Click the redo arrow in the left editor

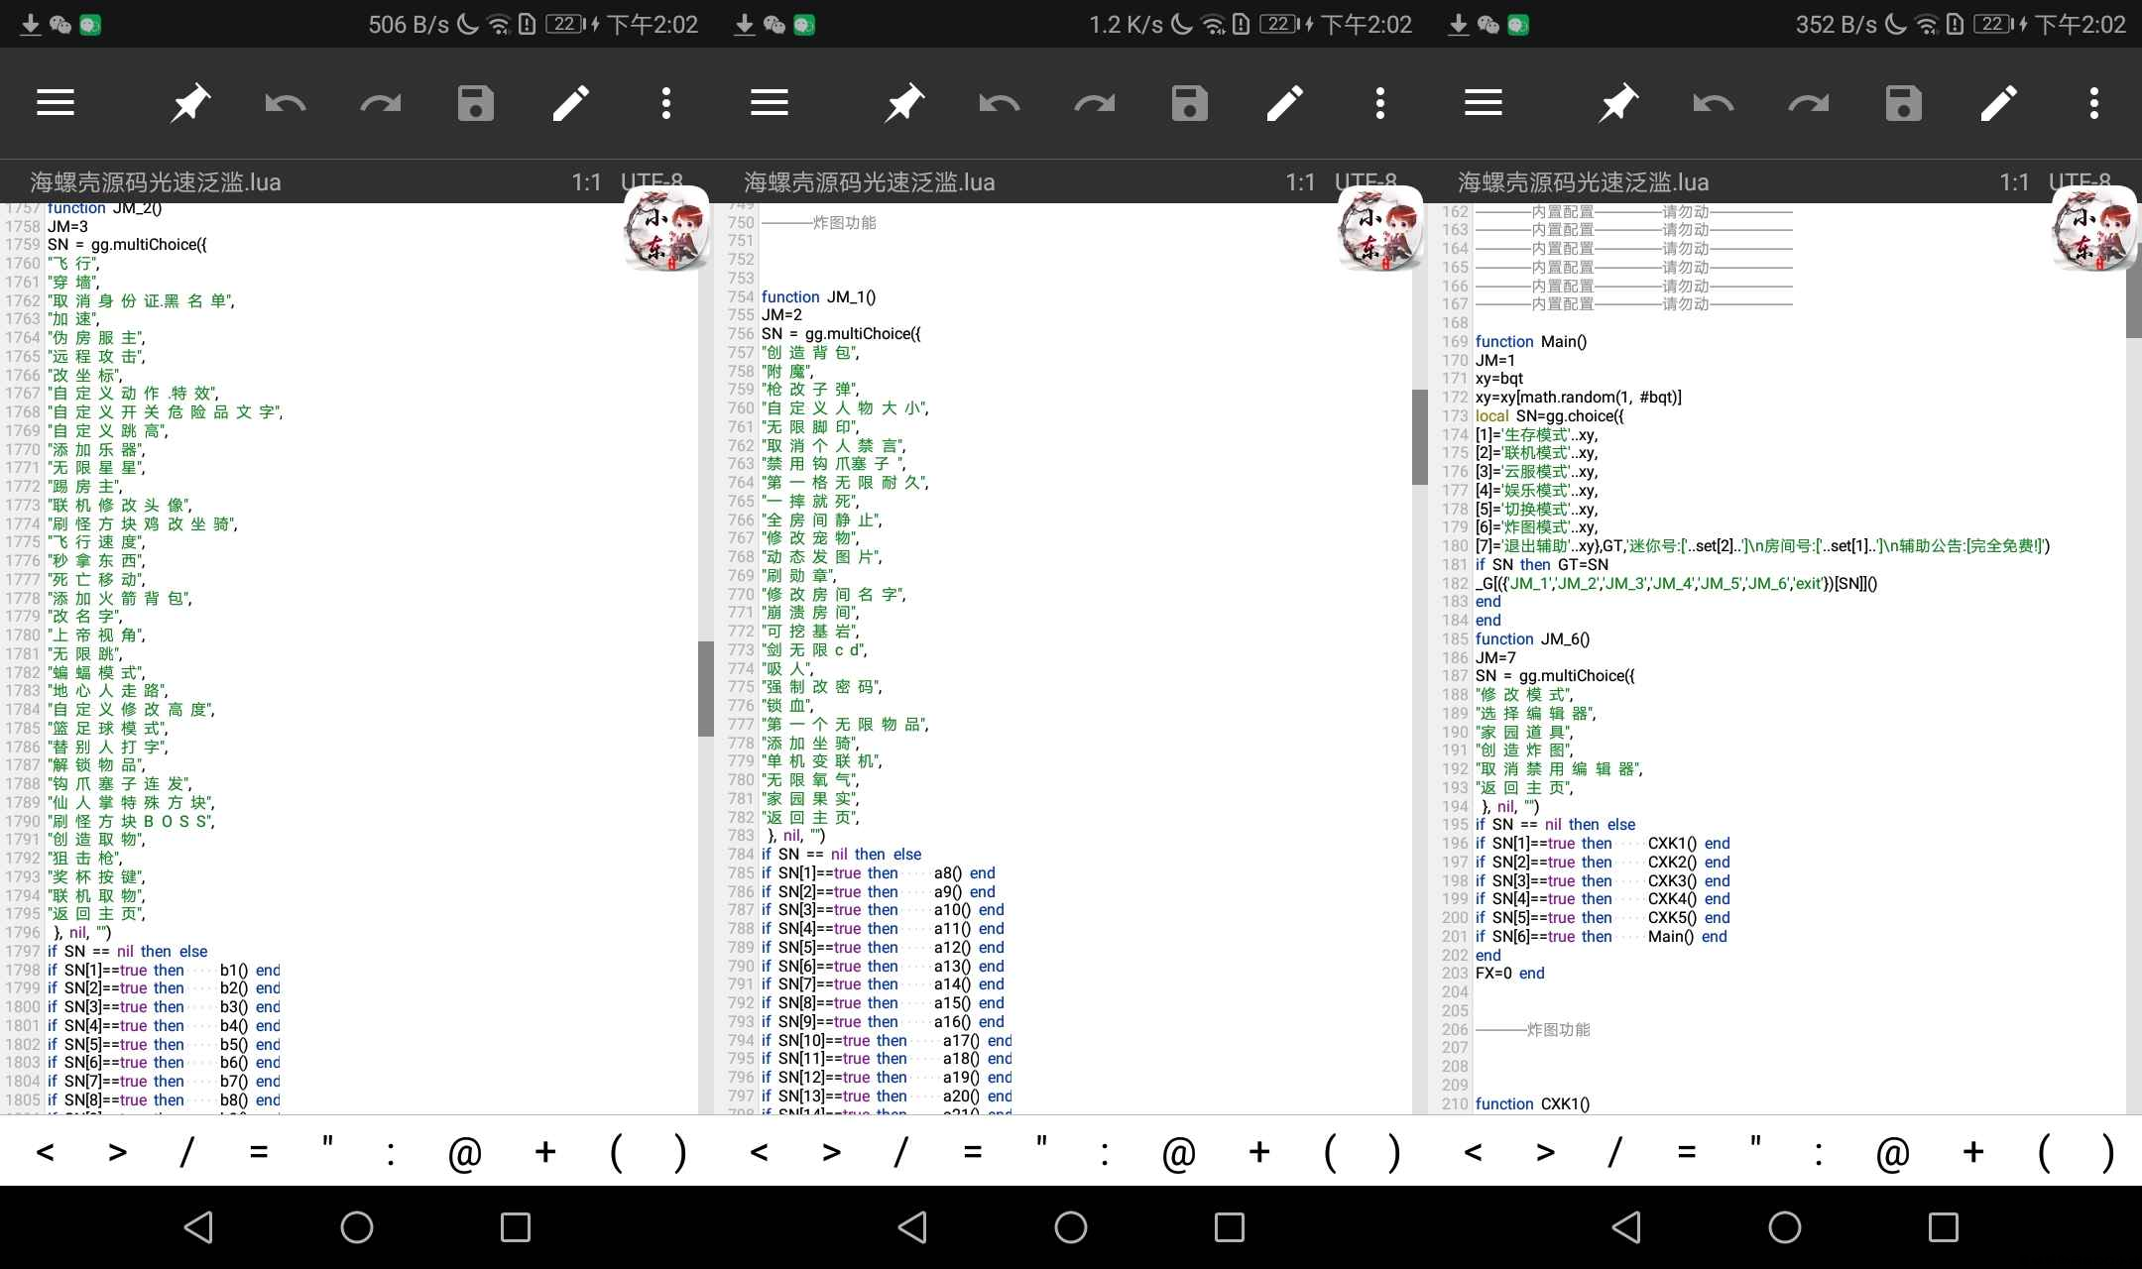(381, 104)
